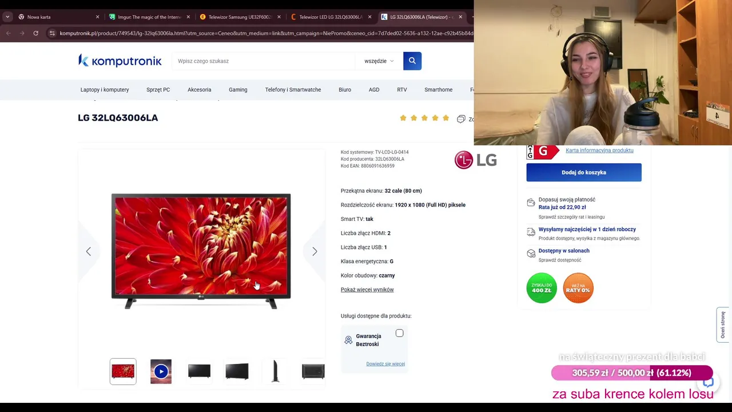Click the donation goal progress bar
This screenshot has height=412, width=732.
click(632, 373)
